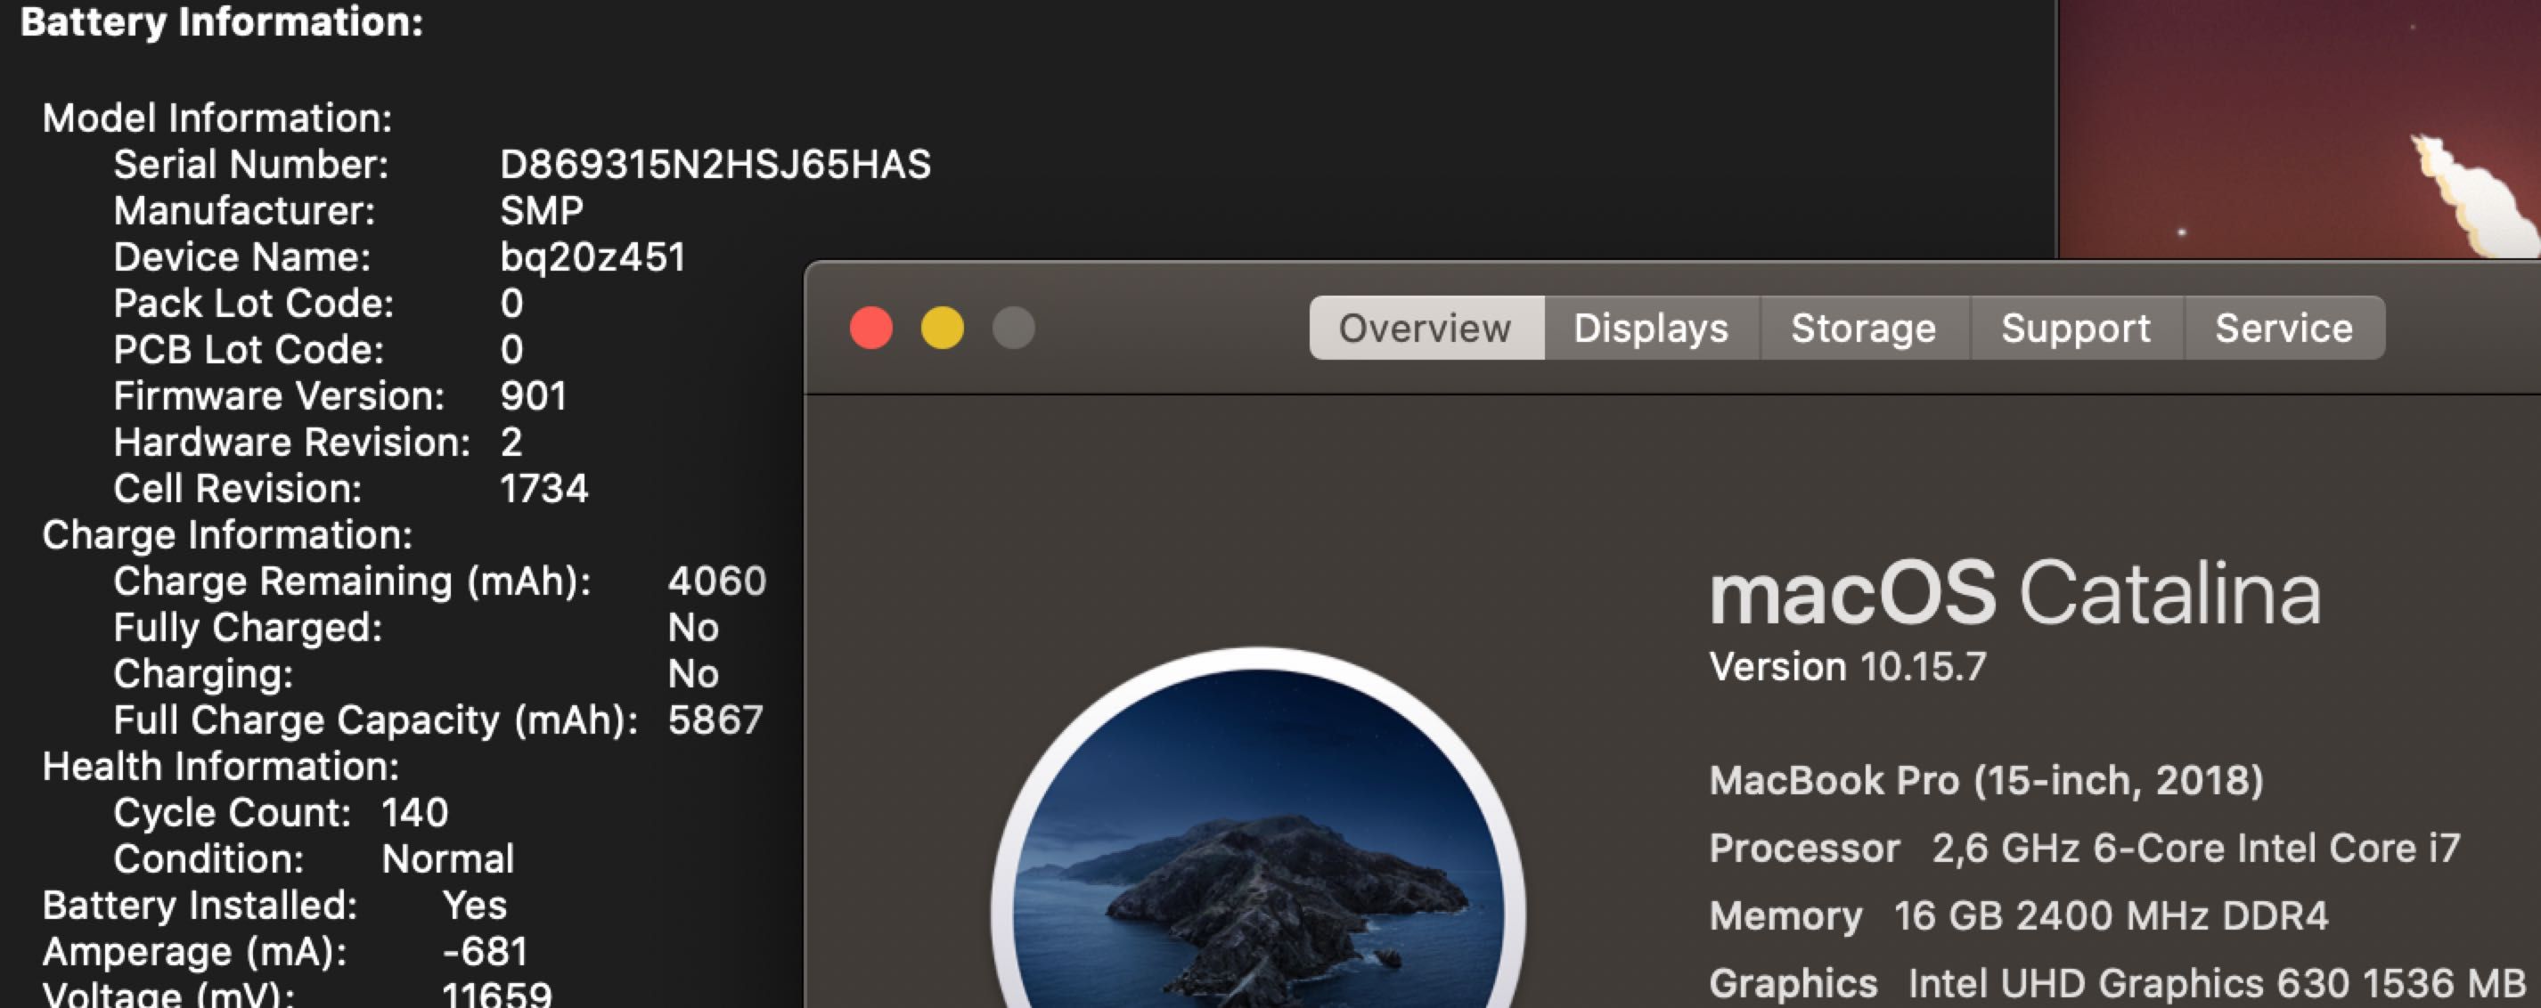The width and height of the screenshot is (2541, 1008).
Task: Click the PCB Lot Code value 0
Action: [512, 349]
